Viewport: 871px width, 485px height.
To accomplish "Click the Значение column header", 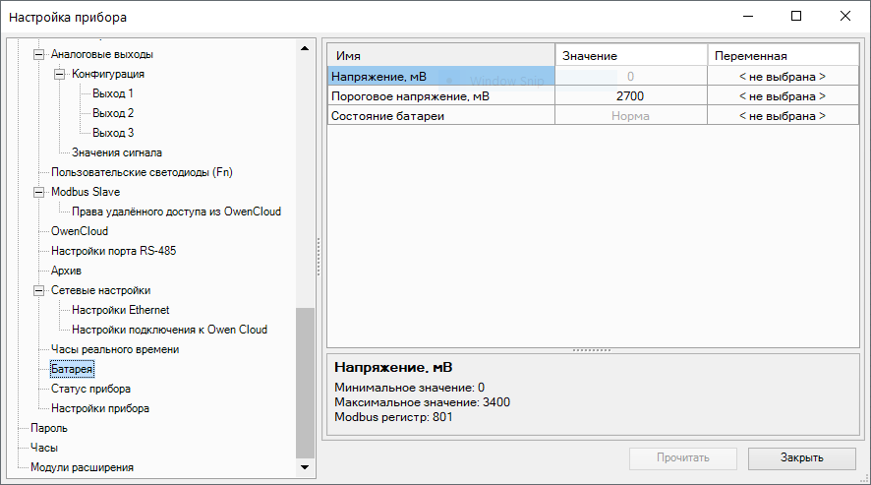I will coord(630,56).
